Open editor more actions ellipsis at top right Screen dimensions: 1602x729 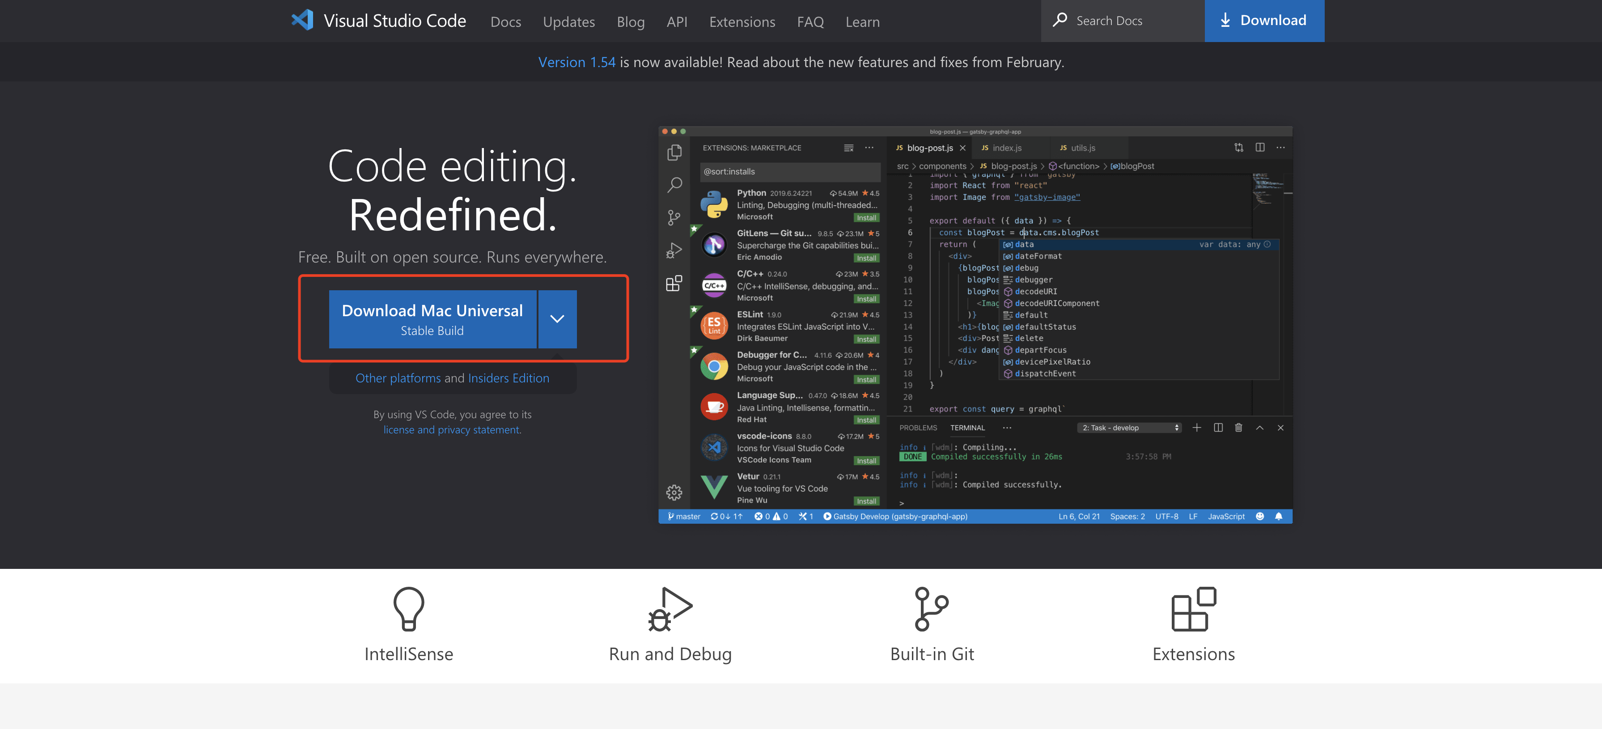pos(1280,148)
